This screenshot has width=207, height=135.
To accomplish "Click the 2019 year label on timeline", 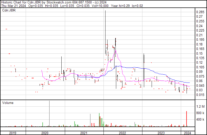I will [x=13, y=133].
